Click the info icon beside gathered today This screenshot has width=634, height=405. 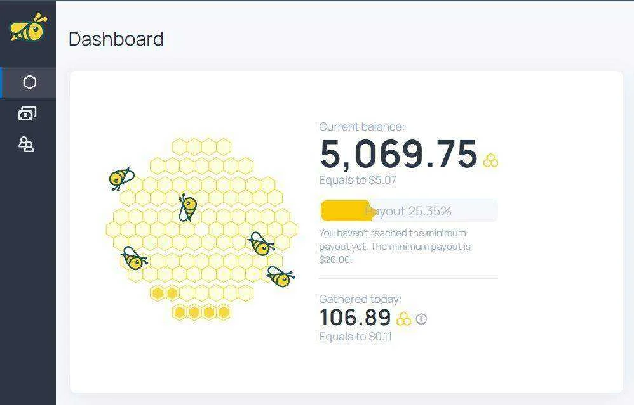(x=421, y=319)
